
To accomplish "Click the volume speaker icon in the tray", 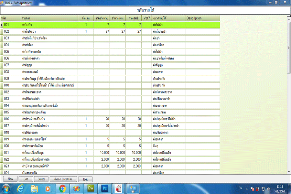I will (x=268, y=189).
